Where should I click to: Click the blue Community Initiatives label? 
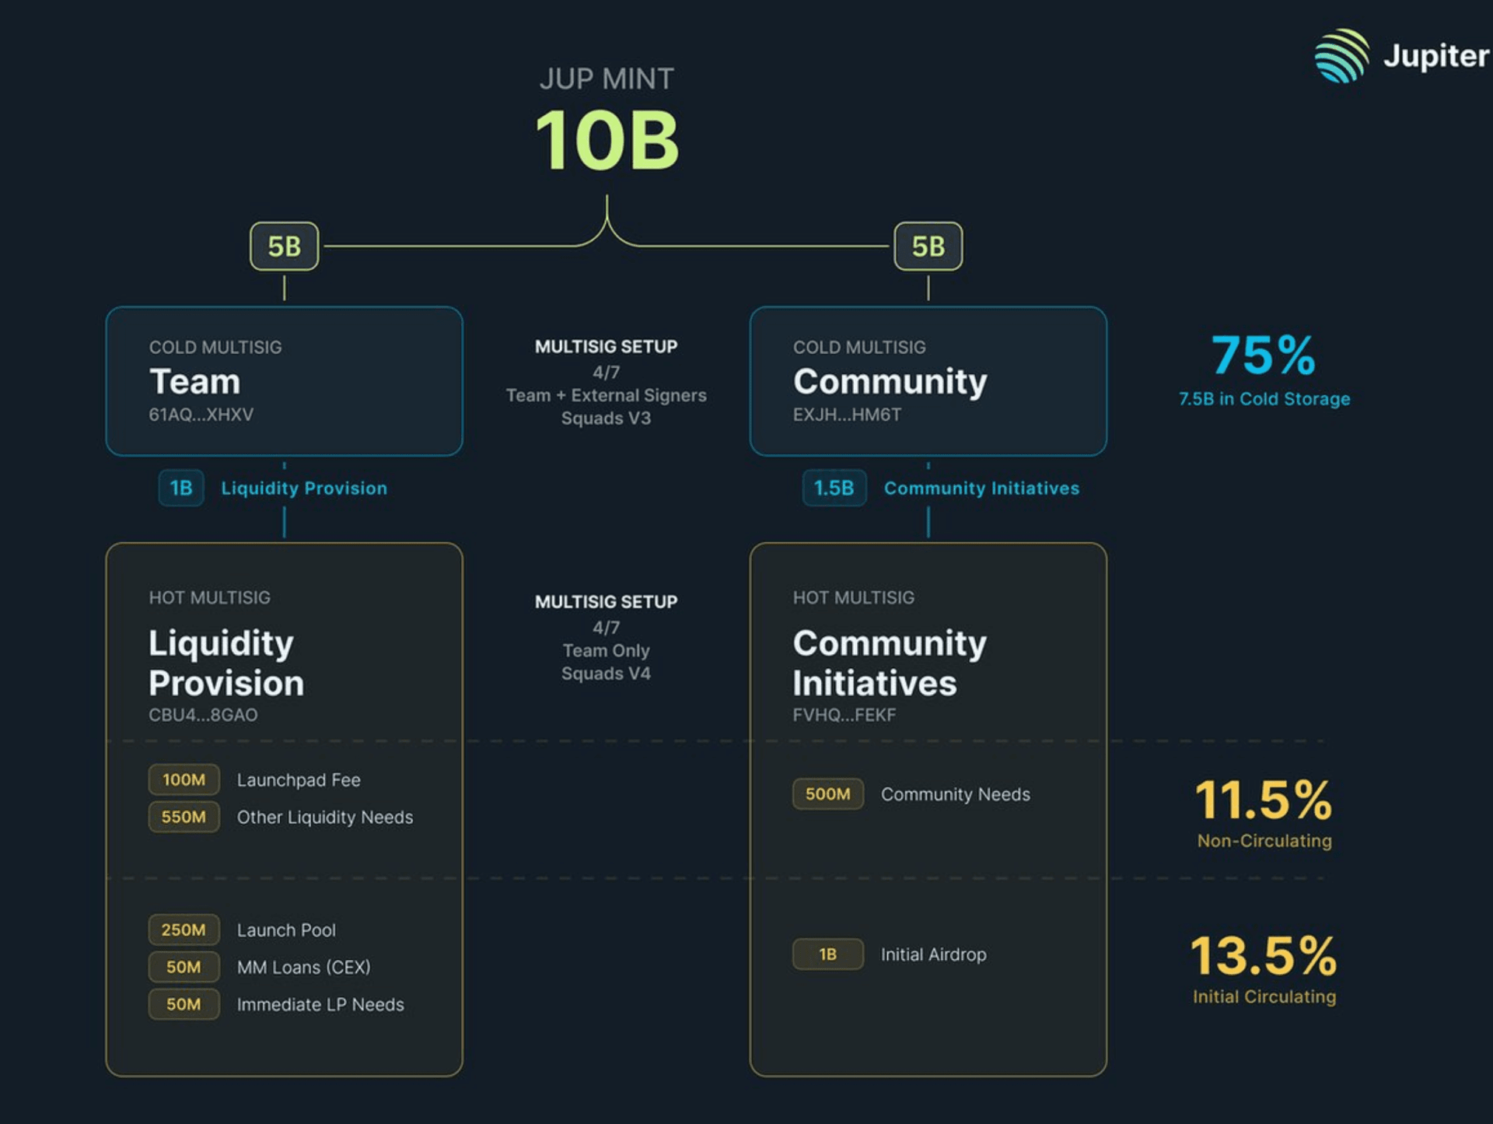tap(981, 488)
